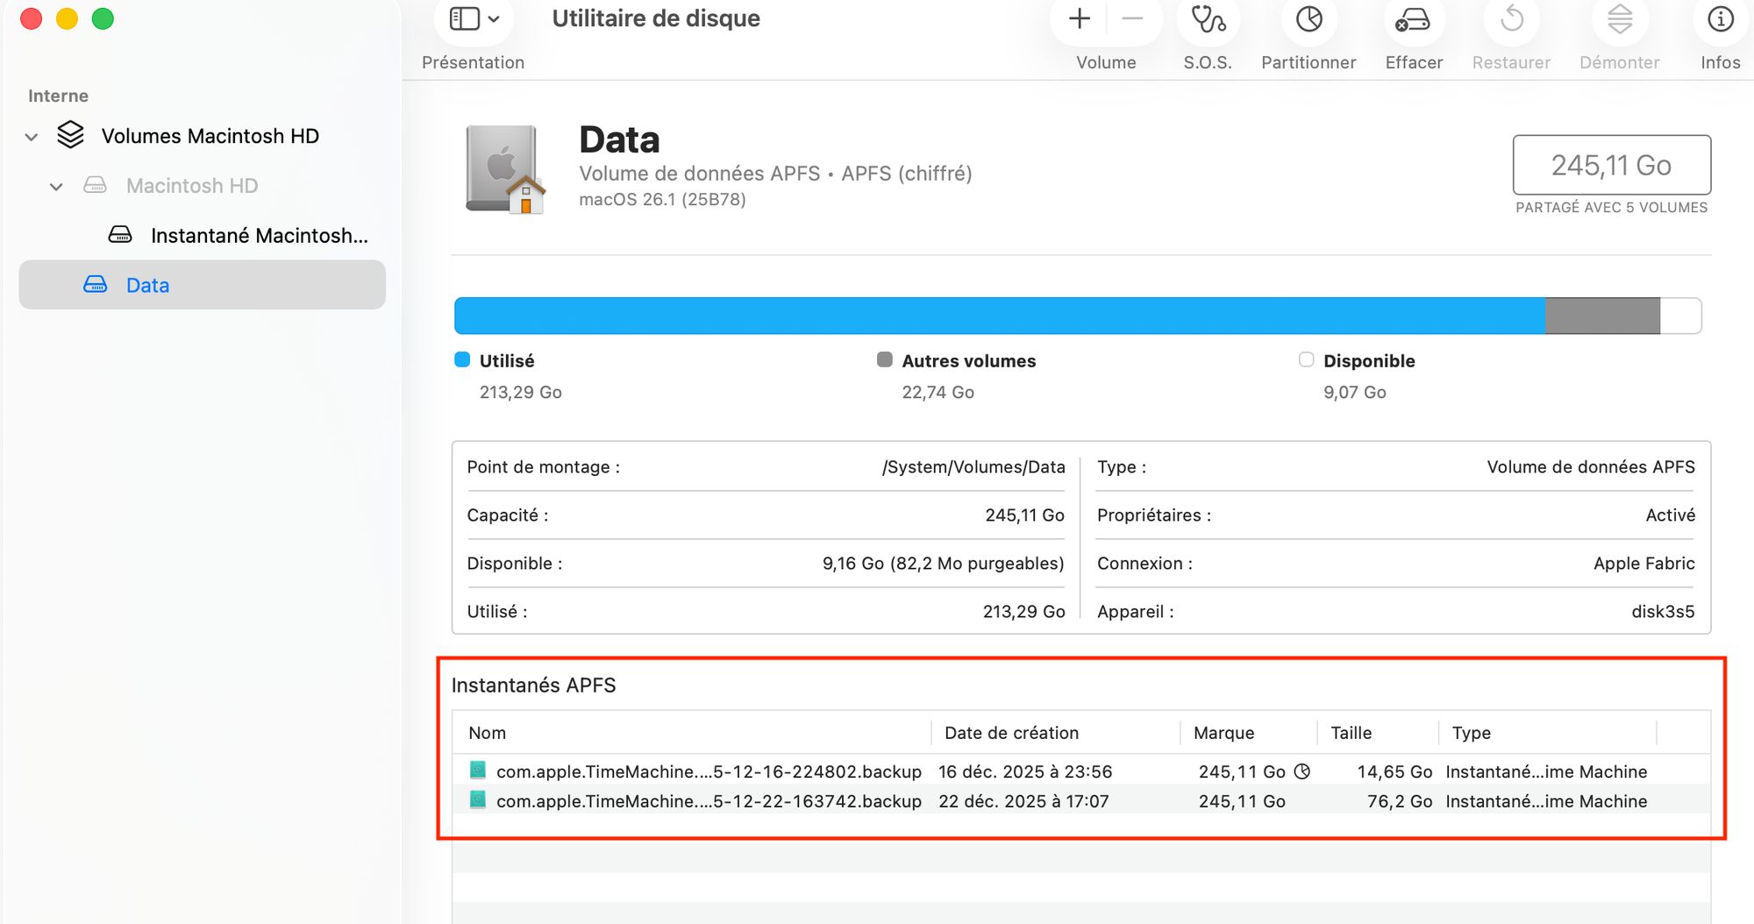The width and height of the screenshot is (1754, 924).
Task: Select Instantané Macintosh snapshot in sidebar
Action: (258, 236)
